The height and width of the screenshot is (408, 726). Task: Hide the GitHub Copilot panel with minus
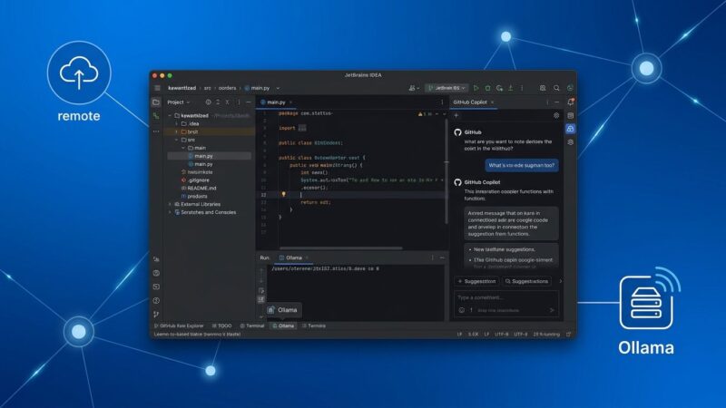pyautogui.click(x=557, y=102)
